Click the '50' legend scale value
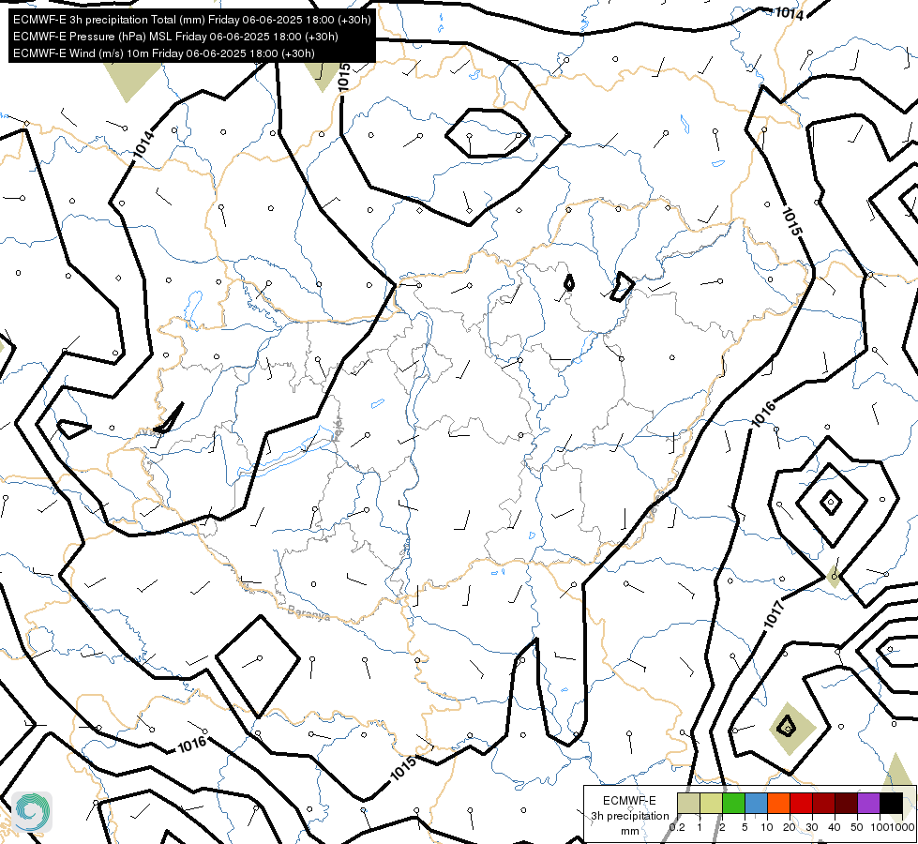Image resolution: width=918 pixels, height=844 pixels. point(857,827)
